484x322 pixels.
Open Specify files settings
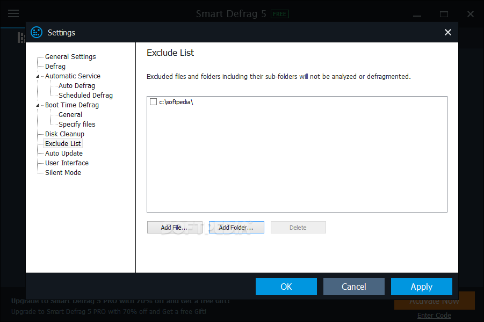77,125
